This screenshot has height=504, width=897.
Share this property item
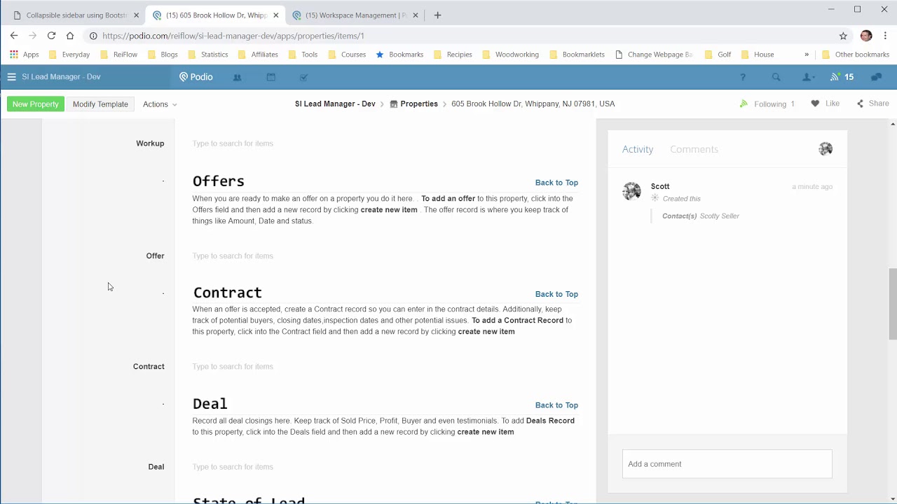pos(872,104)
